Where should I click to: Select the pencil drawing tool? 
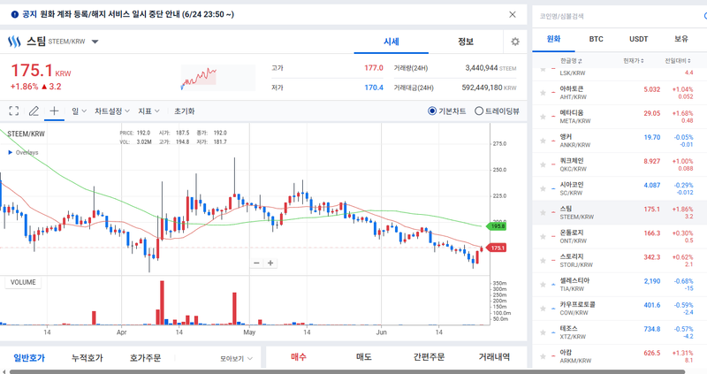click(34, 111)
